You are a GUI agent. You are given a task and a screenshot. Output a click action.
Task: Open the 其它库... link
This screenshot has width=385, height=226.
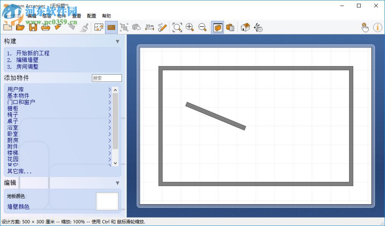pos(19,171)
